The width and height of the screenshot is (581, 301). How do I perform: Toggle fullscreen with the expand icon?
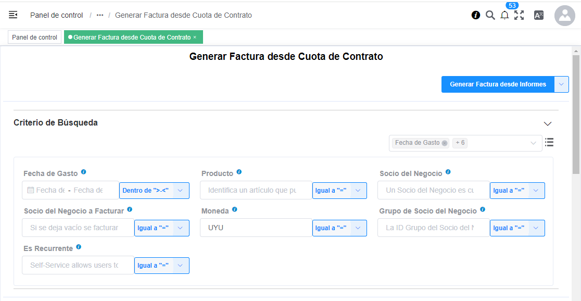[x=519, y=15]
